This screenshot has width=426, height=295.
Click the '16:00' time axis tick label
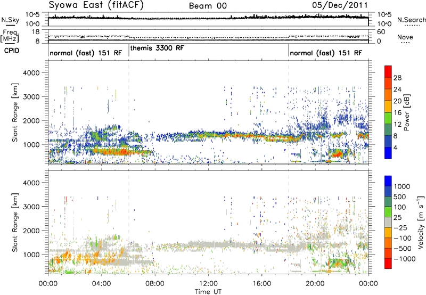[261, 284]
